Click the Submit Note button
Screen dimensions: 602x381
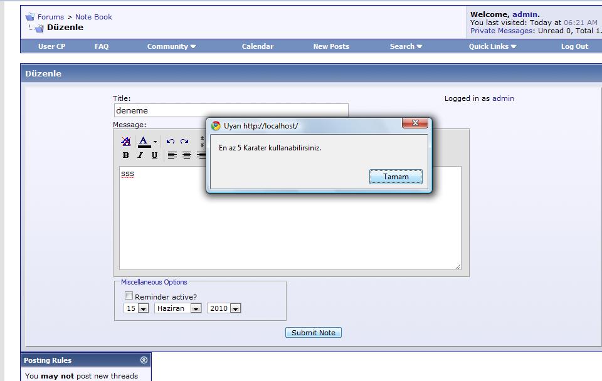pyautogui.click(x=314, y=333)
